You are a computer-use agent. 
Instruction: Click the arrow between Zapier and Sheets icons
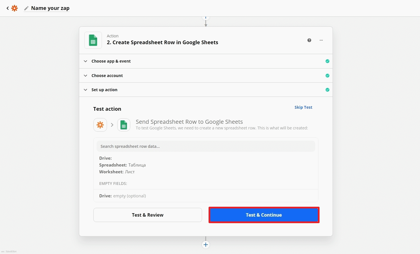[x=112, y=125]
